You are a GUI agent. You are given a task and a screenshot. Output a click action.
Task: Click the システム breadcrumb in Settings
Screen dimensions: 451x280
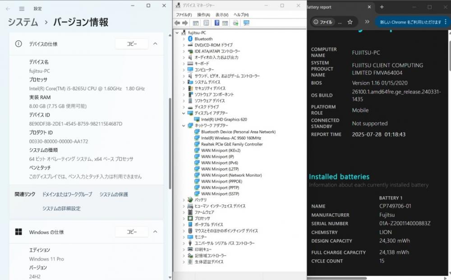click(23, 22)
